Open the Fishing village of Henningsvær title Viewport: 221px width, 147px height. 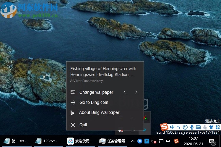(x=103, y=72)
